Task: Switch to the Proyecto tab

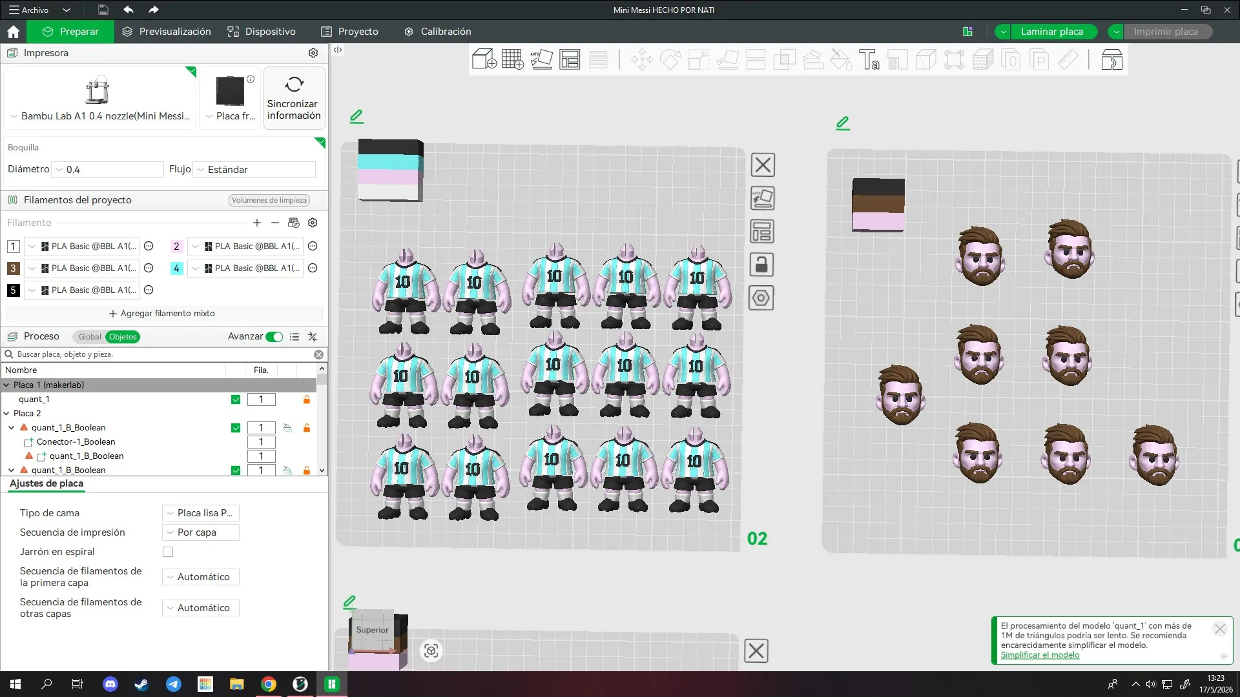Action: click(x=350, y=32)
